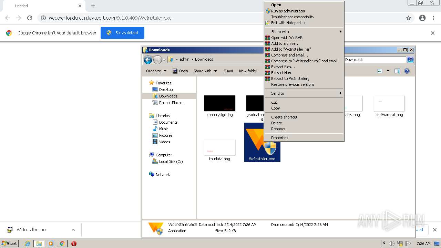Choose Run as administrator

pos(304,11)
